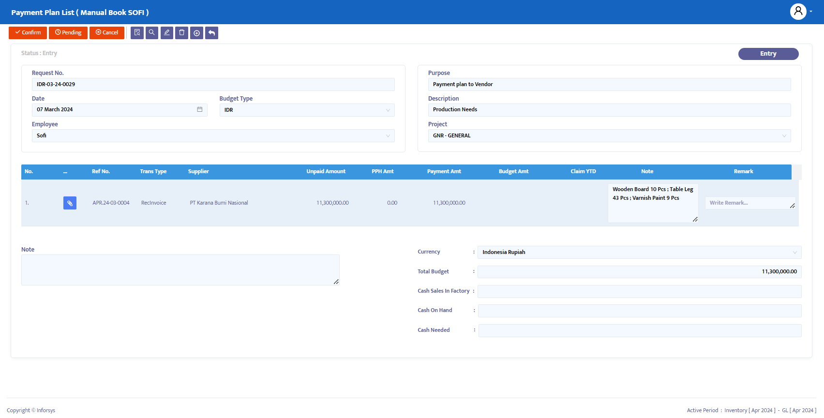This screenshot has height=418, width=824.
Task: Click the Payment Amt 11,300,000.00 cell
Action: coord(449,203)
